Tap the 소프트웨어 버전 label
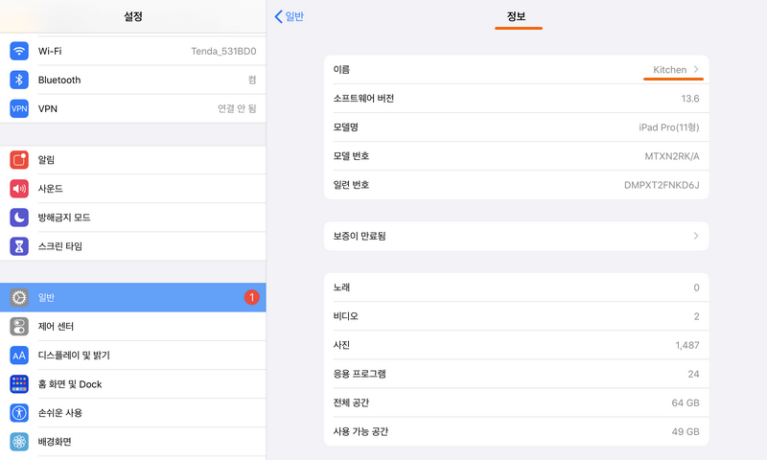Screen dimensions: 767x460 tap(363, 99)
